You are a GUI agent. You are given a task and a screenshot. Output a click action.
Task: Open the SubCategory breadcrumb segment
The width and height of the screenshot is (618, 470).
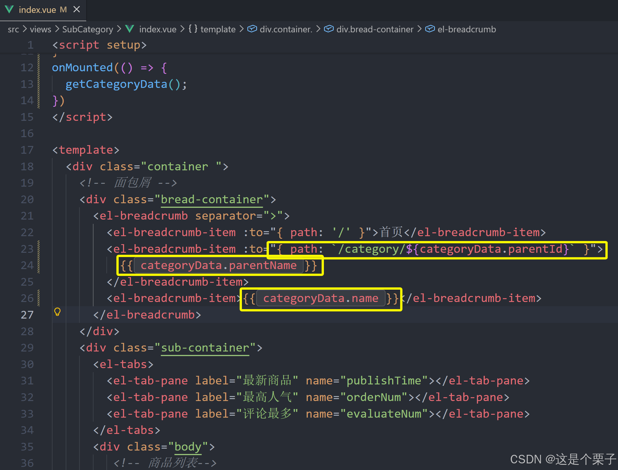pos(88,29)
